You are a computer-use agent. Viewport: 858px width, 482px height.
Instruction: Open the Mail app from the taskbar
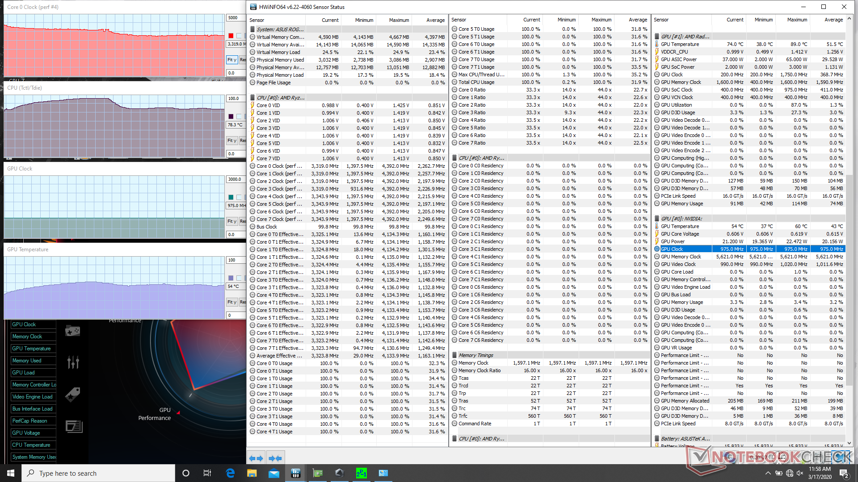pyautogui.click(x=273, y=473)
